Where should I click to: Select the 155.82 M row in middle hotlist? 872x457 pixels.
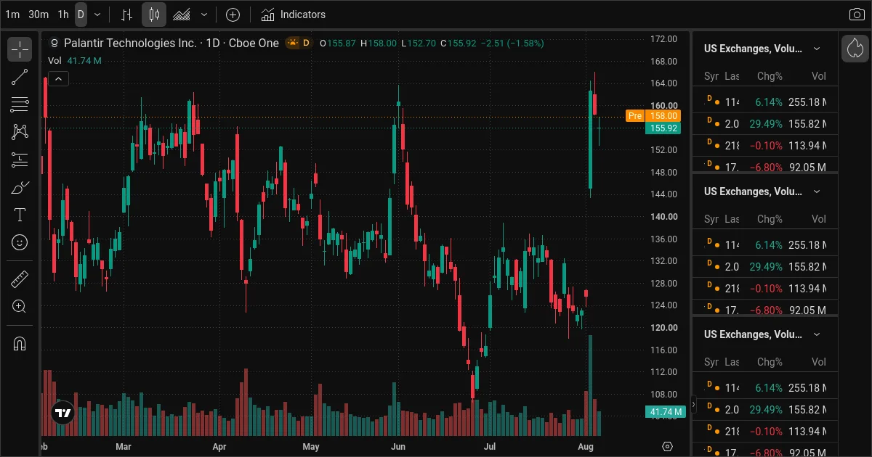(765, 267)
